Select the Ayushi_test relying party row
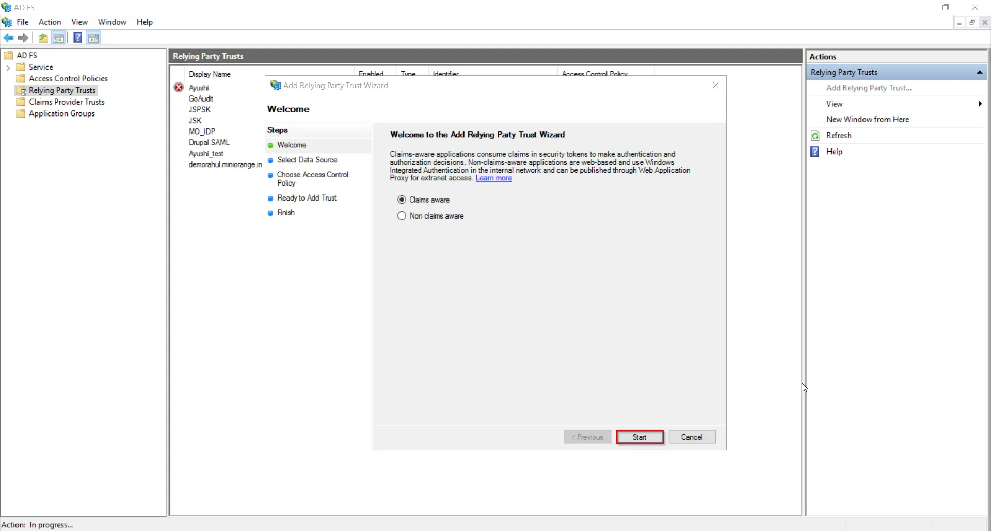 coord(206,154)
